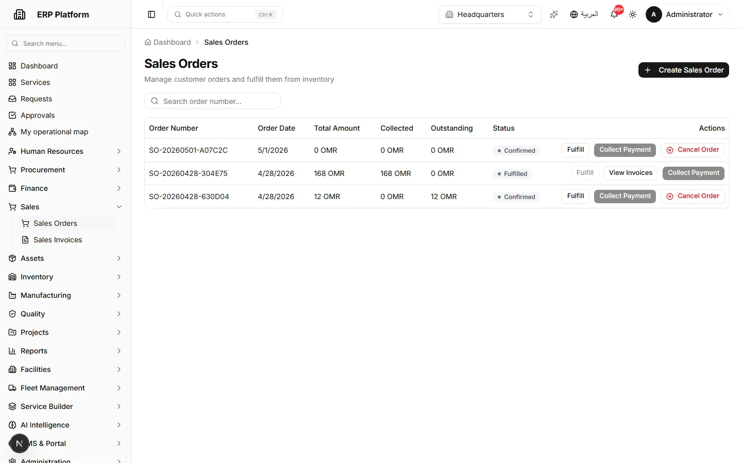This screenshot has width=742, height=463.
Task: Click the Sales Invoices document icon
Action: click(25, 240)
